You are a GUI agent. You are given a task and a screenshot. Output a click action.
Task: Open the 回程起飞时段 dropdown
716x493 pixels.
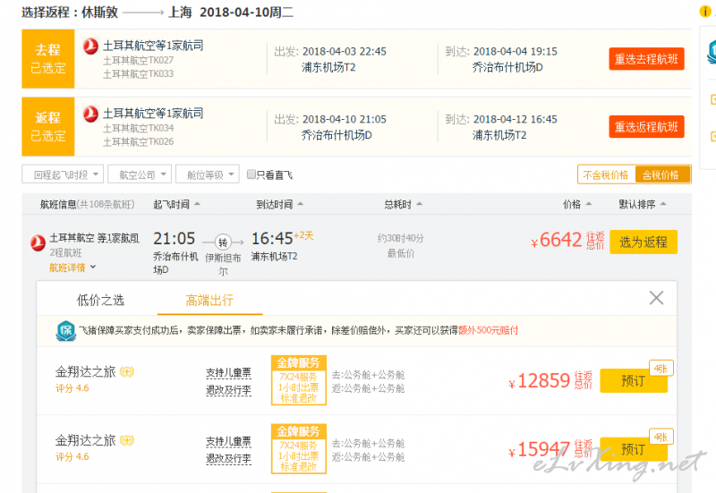63,174
